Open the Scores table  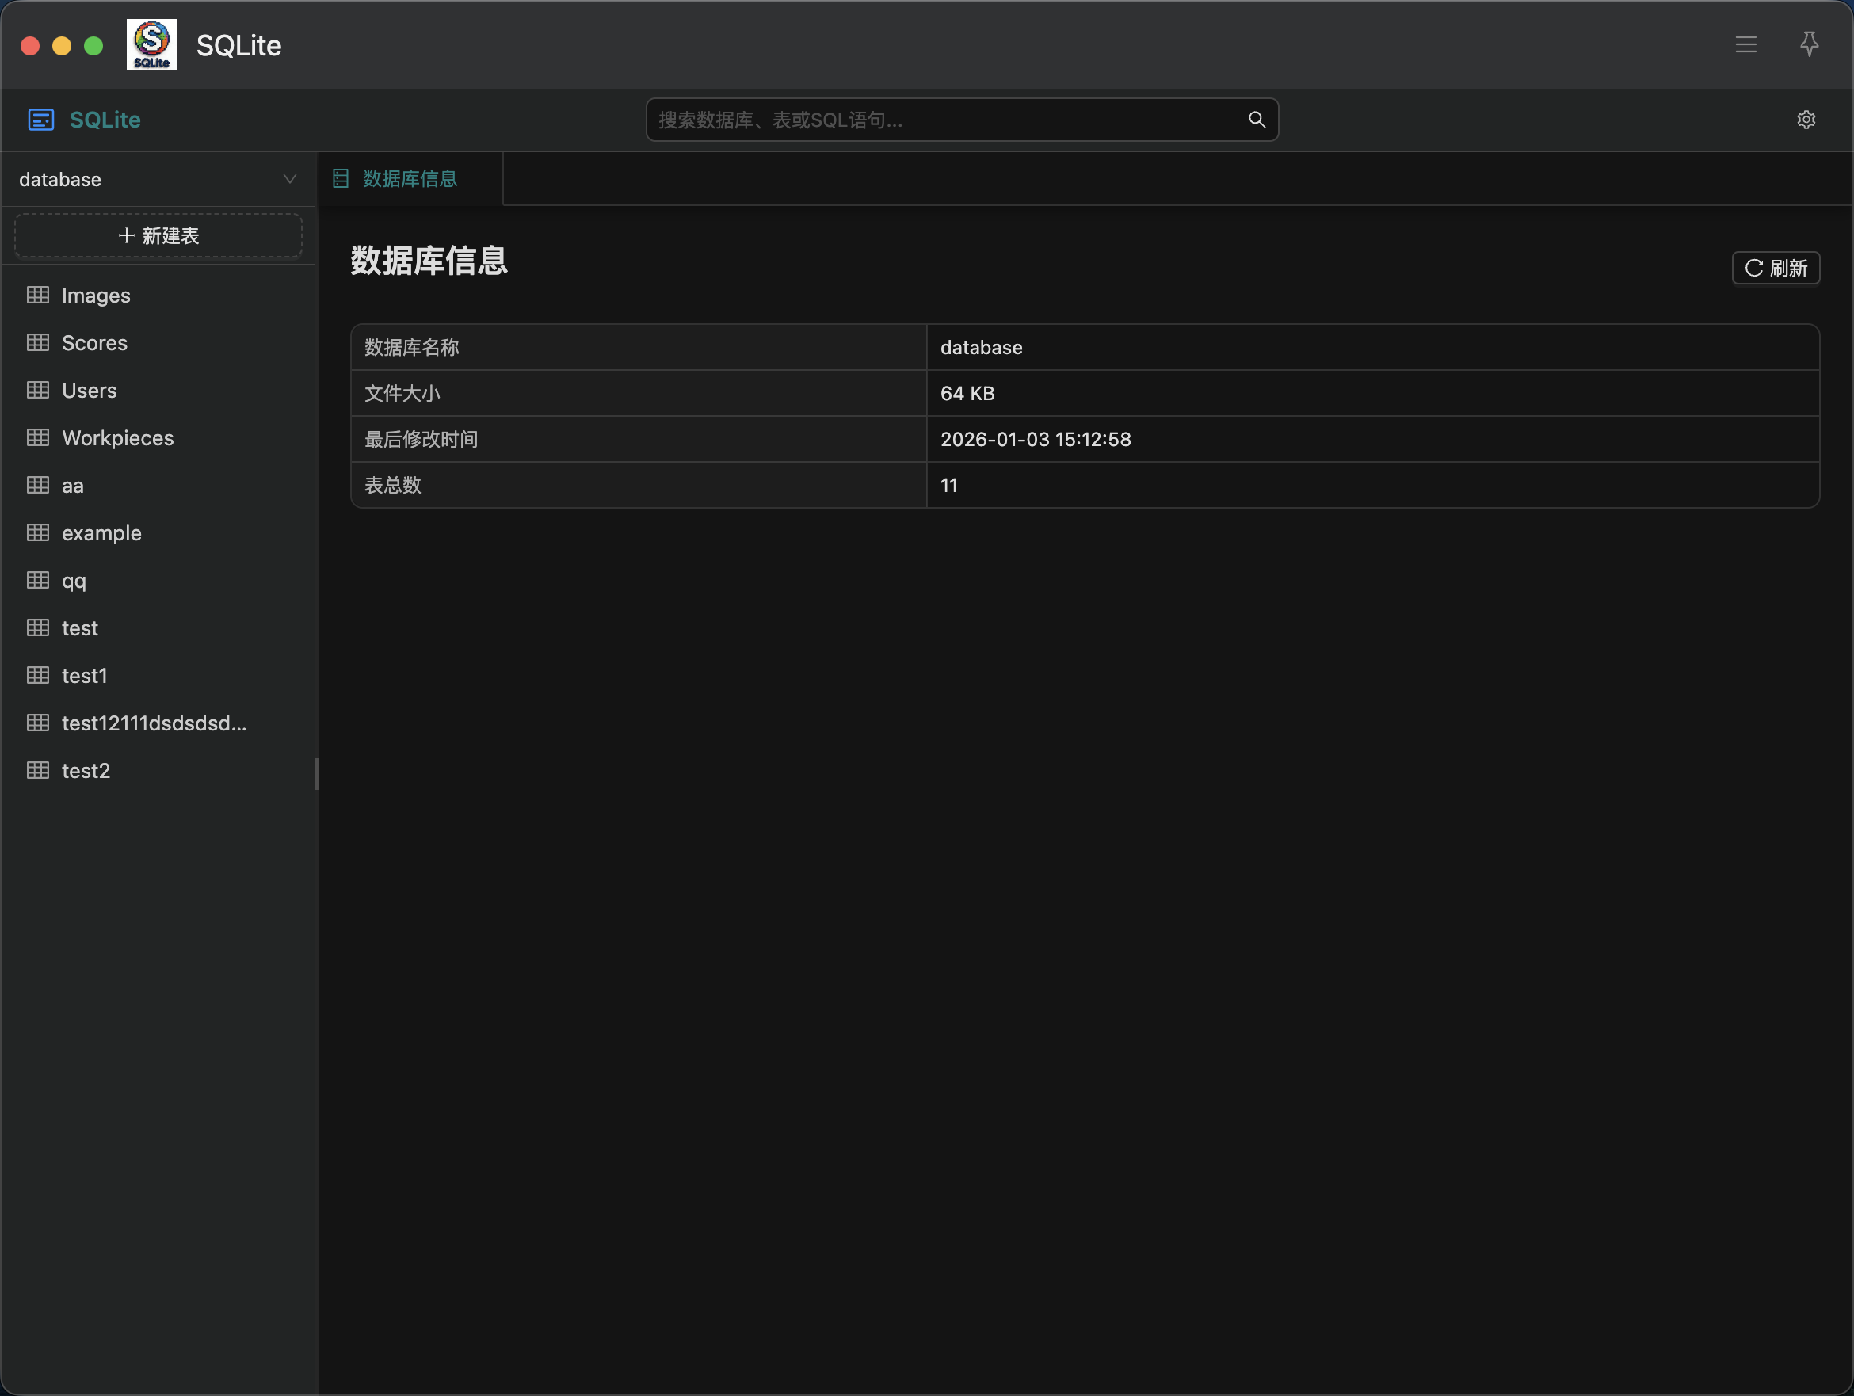click(x=95, y=343)
